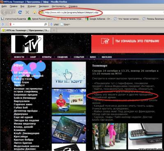Screen dimensions: 164x151
Task: Click the Firefox logo in the title bar
Action: (2, 2)
